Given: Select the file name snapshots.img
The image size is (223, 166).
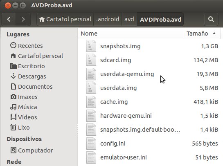Looking at the screenshot, I should click(x=120, y=46).
